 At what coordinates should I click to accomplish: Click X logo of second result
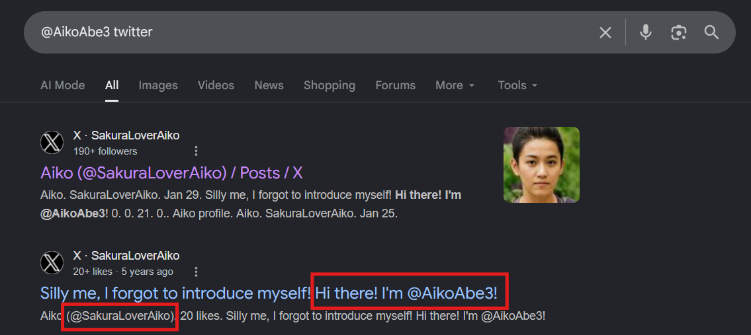pyautogui.click(x=52, y=263)
